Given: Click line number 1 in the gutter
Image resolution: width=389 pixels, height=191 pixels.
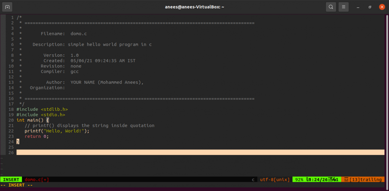Looking at the screenshot, I should (x=12, y=17).
